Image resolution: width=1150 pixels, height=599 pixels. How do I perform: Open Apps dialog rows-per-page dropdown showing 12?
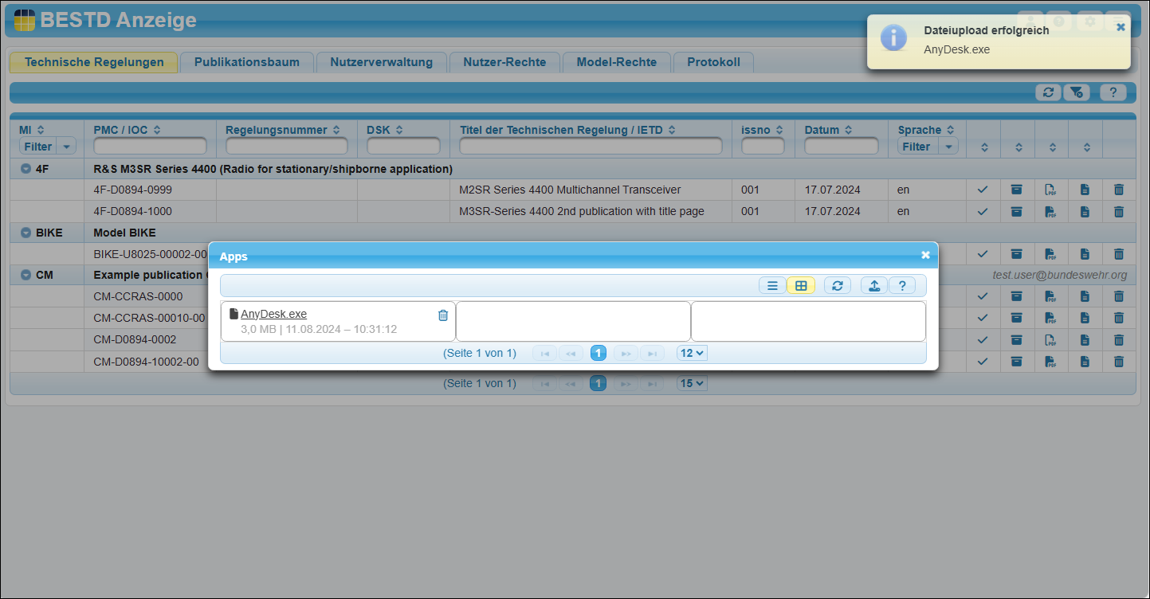692,353
